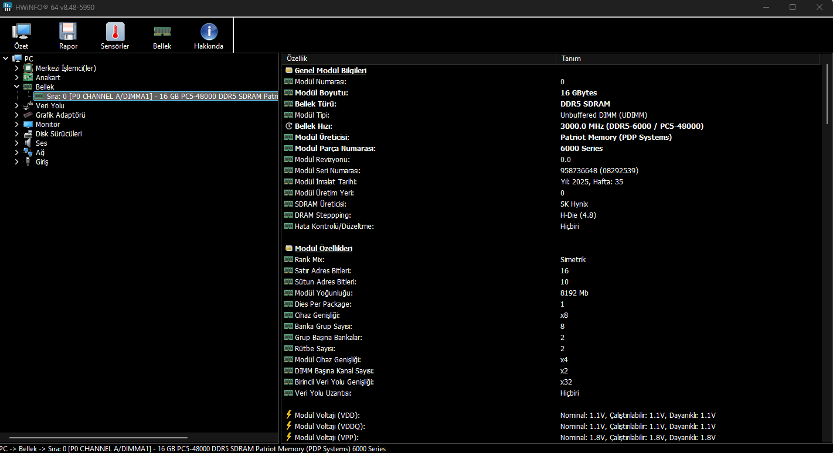Click the Genel Modül Bilgileri section icon
The width and height of the screenshot is (833, 453).
click(x=288, y=70)
